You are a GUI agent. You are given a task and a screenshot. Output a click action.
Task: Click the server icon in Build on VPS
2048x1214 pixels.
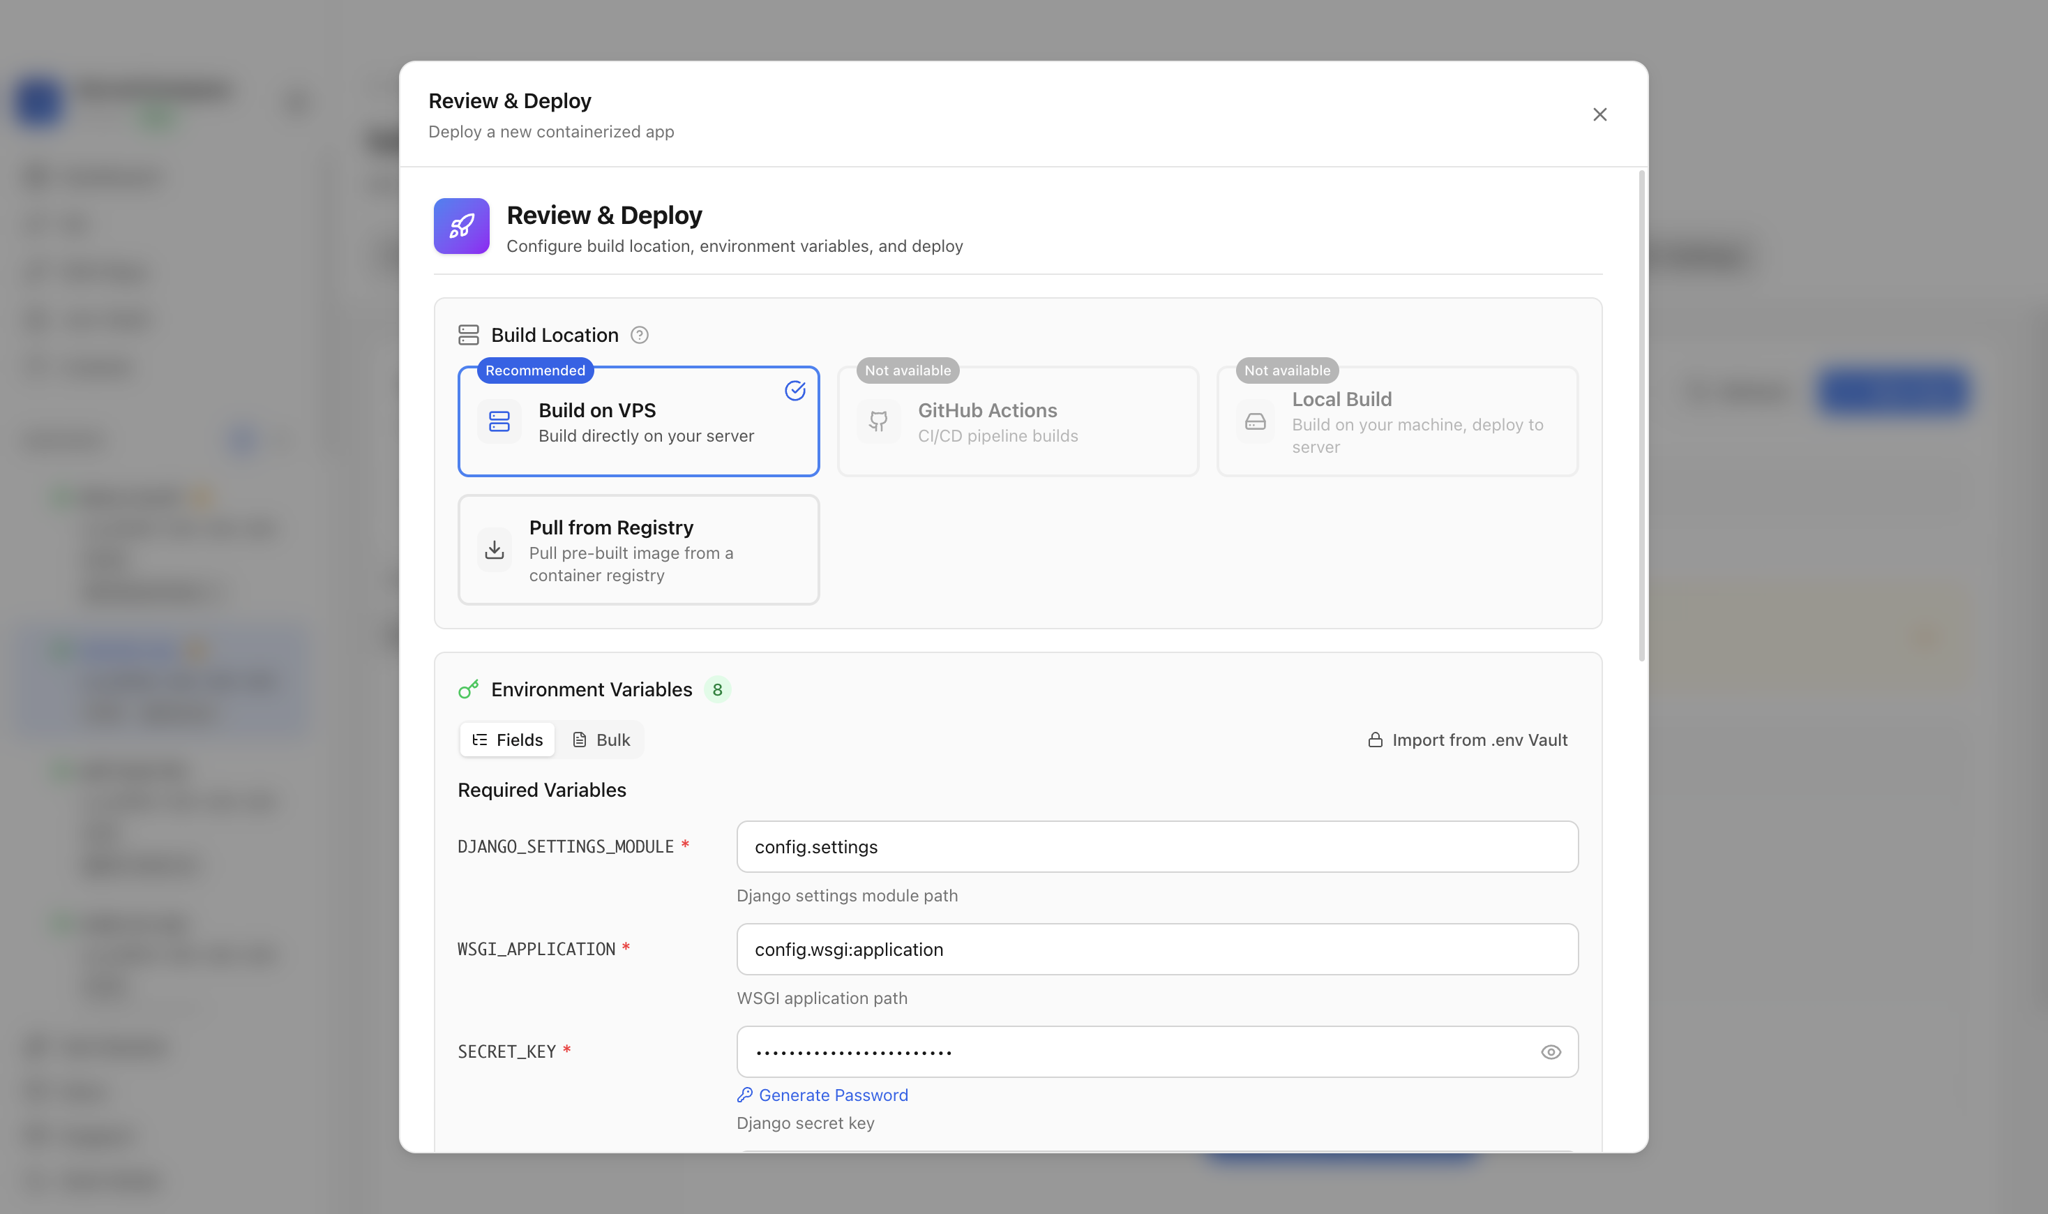click(x=499, y=422)
